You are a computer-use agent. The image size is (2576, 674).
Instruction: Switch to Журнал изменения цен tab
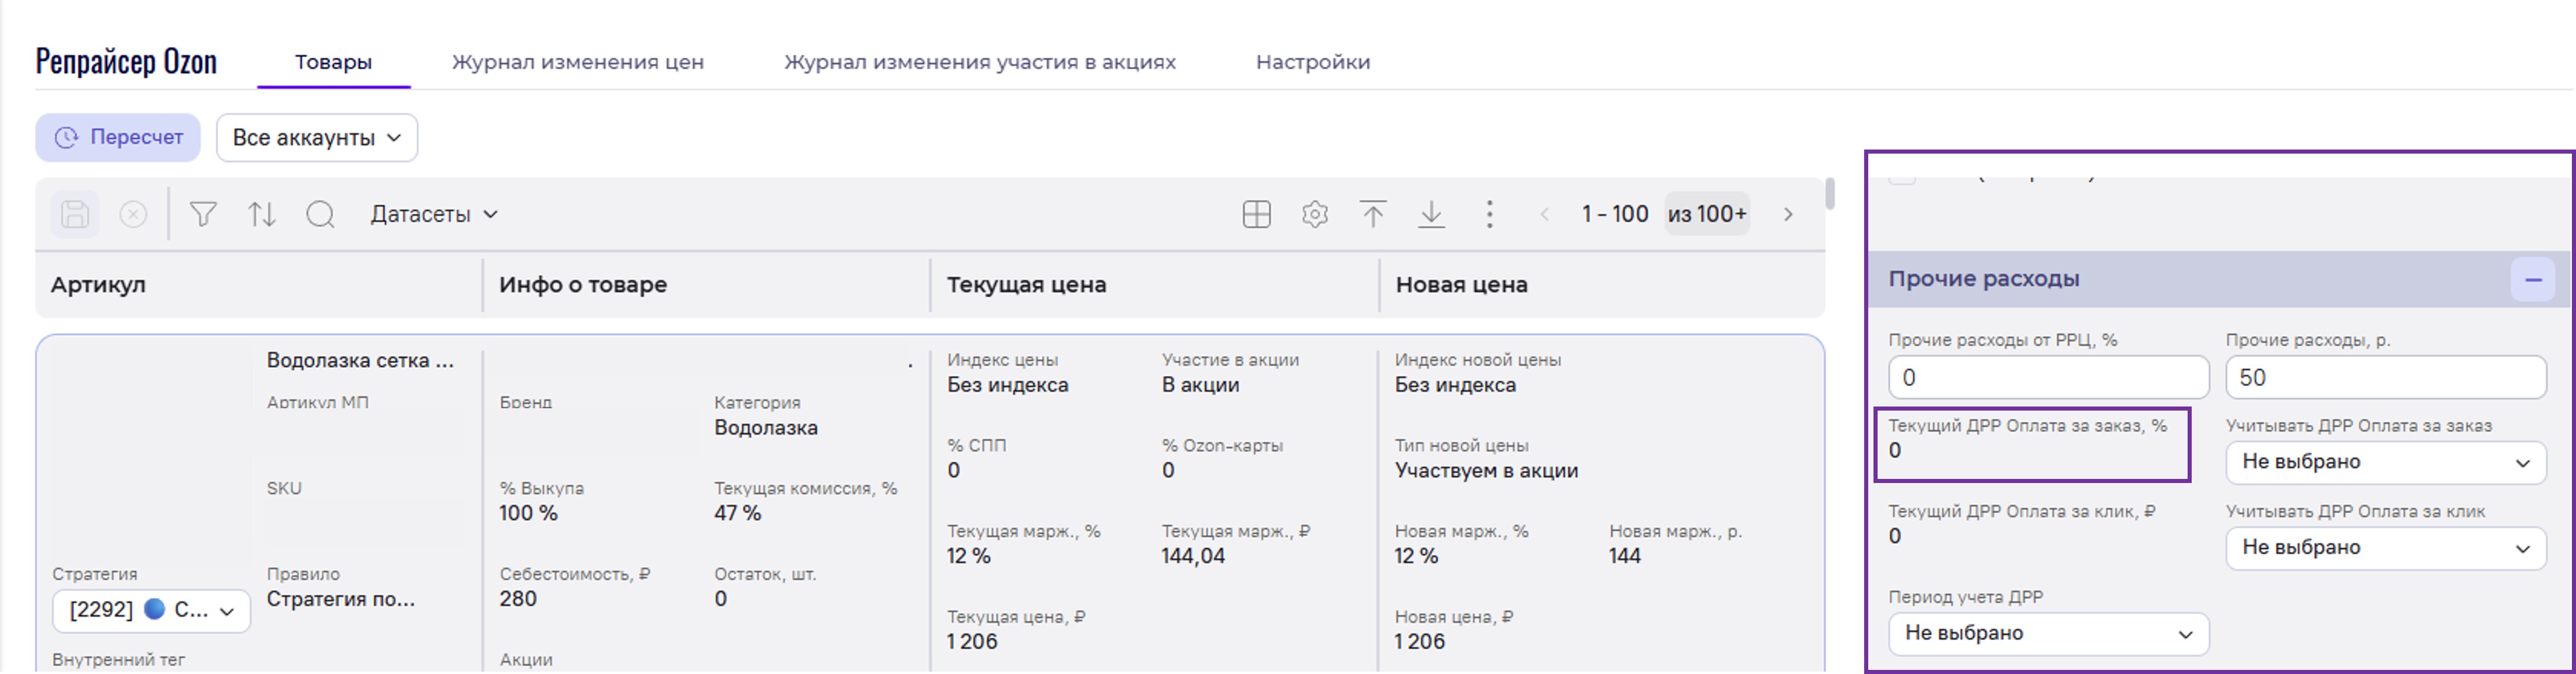(x=577, y=62)
